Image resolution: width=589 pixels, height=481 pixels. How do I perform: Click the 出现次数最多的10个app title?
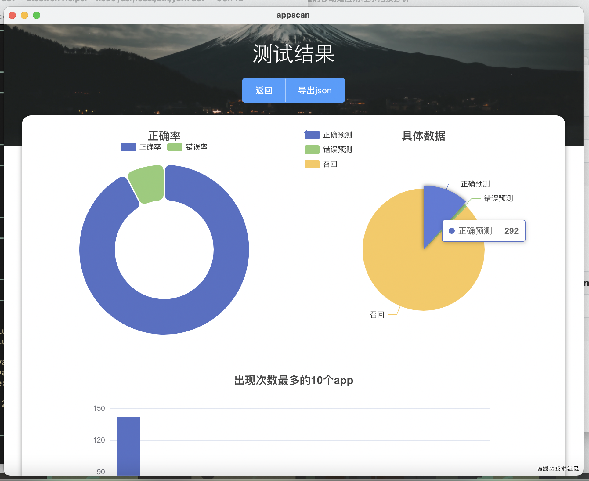pyautogui.click(x=294, y=380)
